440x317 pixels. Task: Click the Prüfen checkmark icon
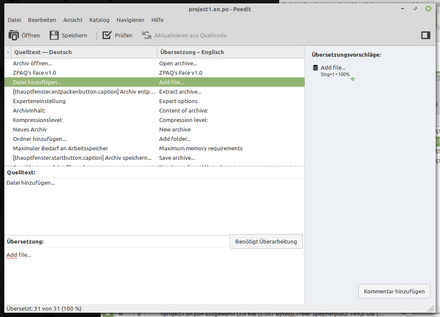tap(107, 35)
